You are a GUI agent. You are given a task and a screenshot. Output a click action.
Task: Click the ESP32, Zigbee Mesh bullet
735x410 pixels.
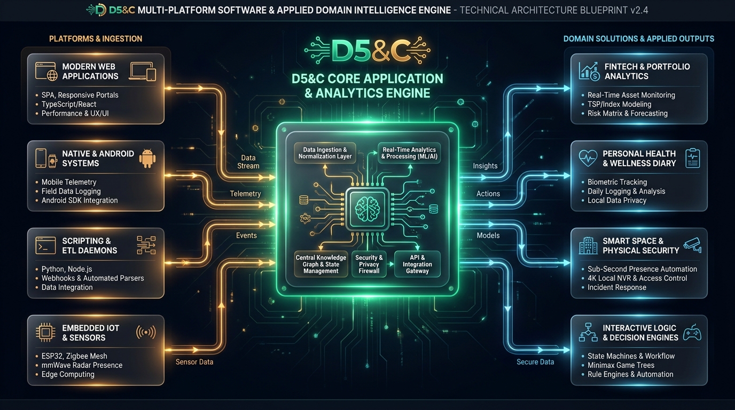[74, 356]
